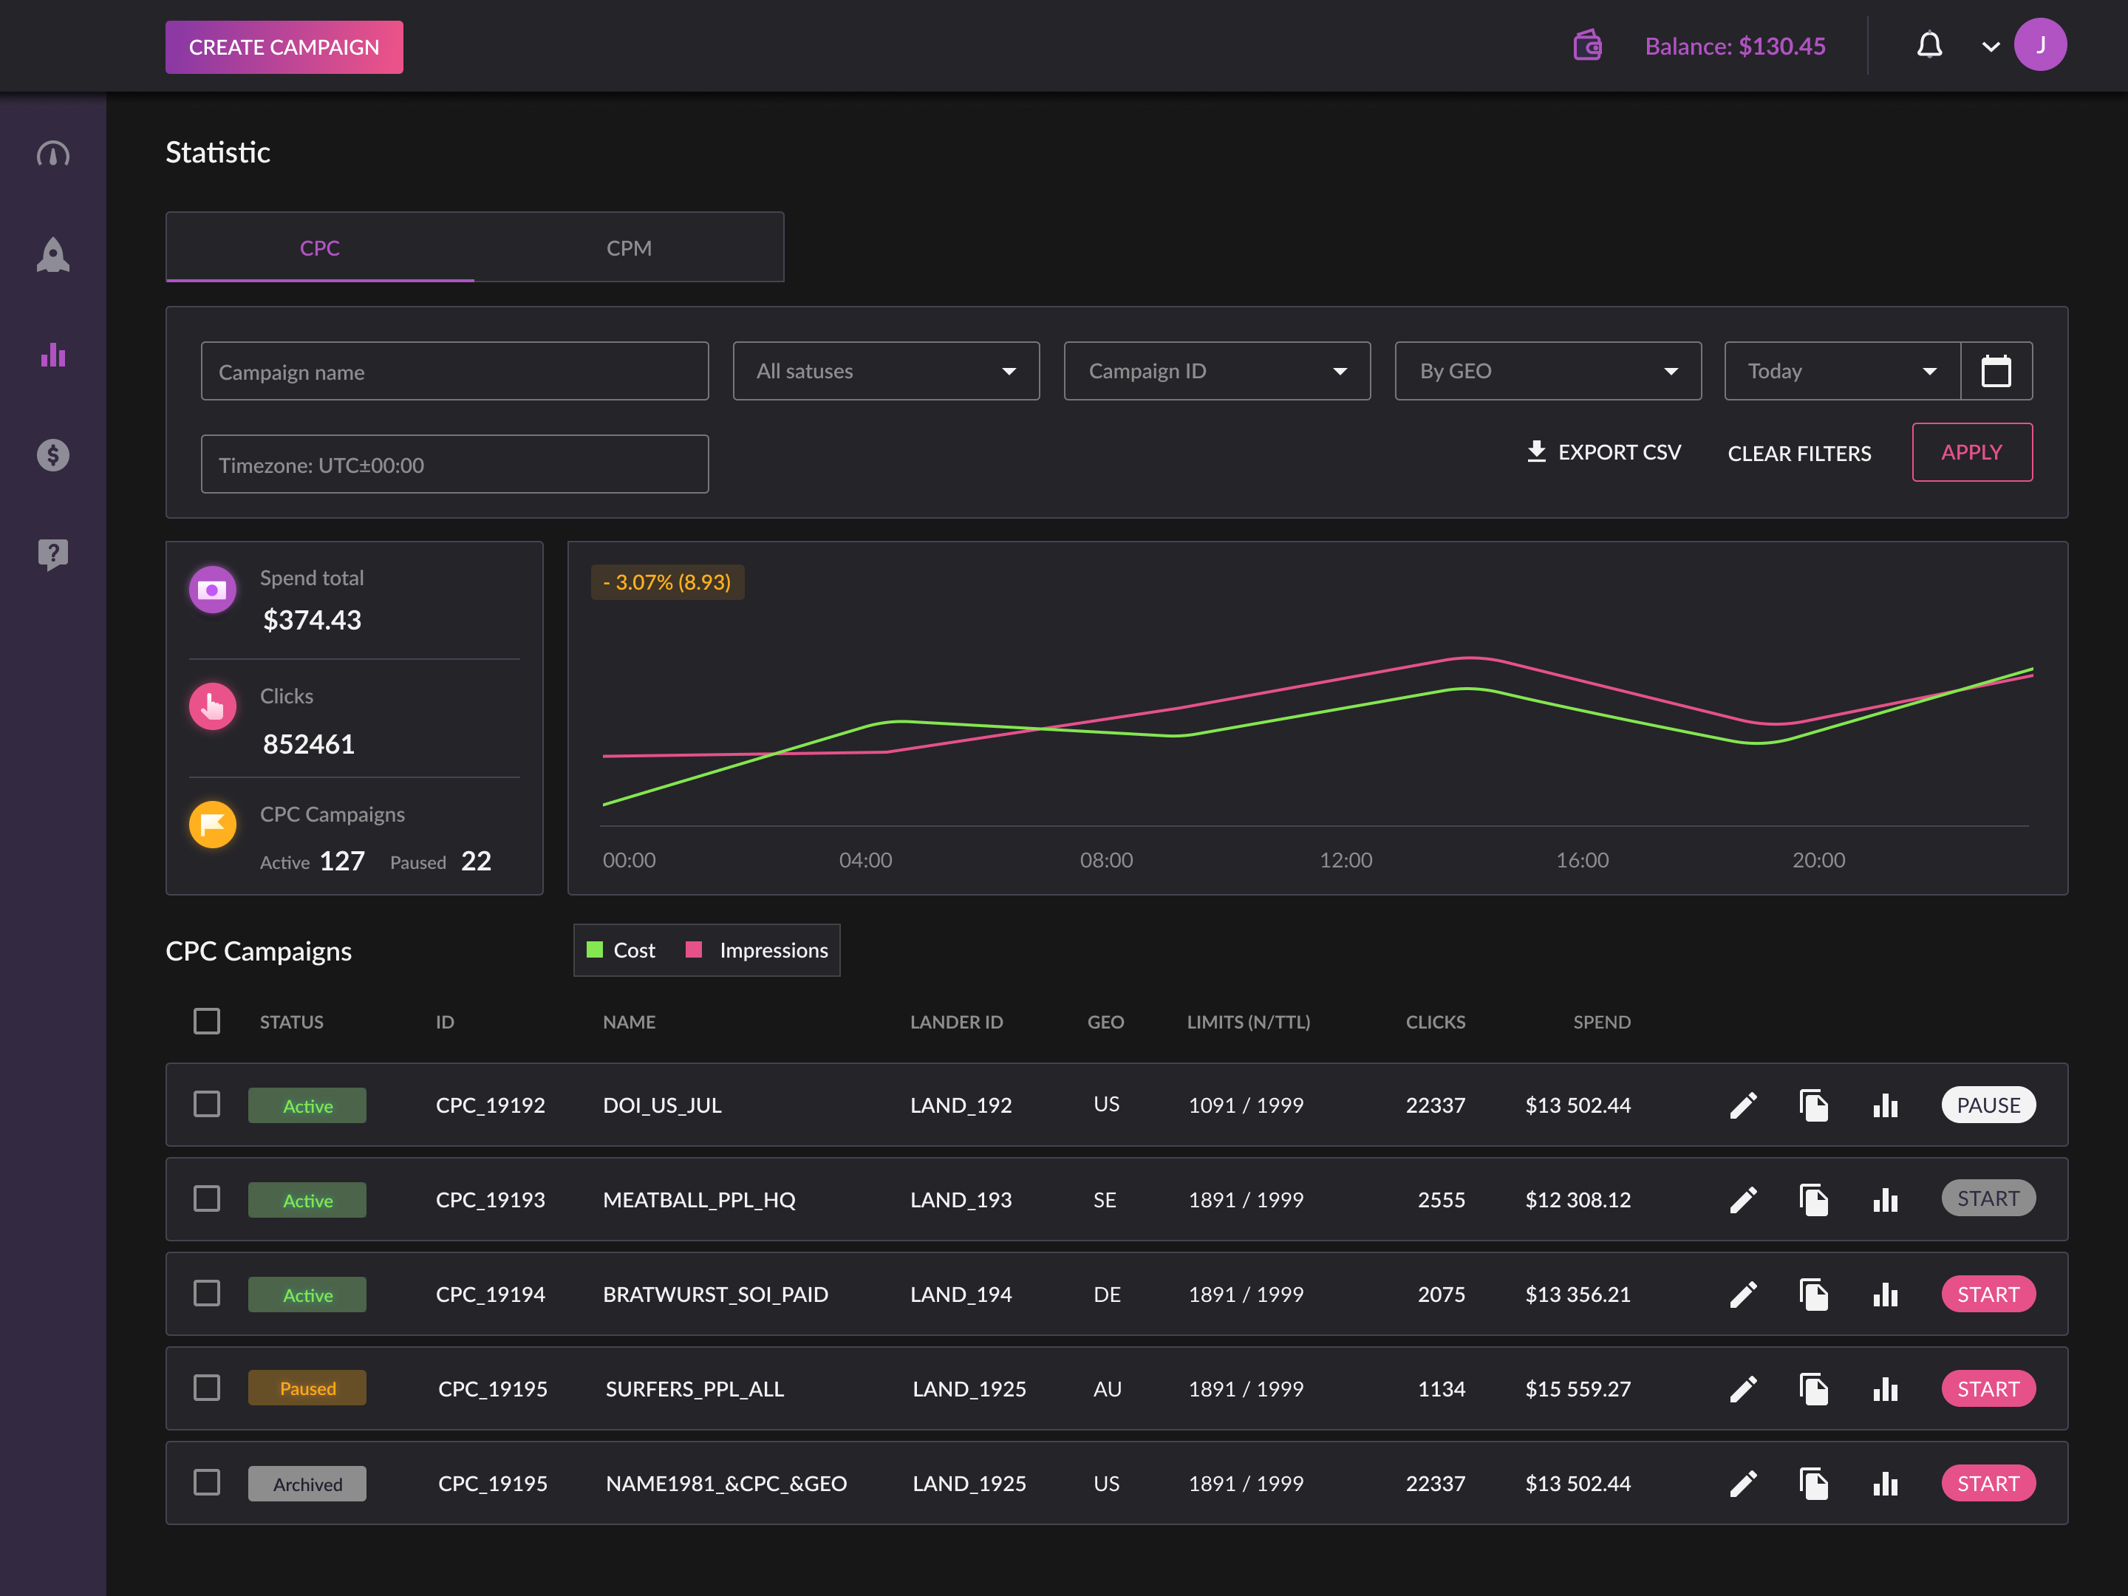This screenshot has height=1596, width=2128.
Task: View stats chart icon for BRATWURST_SOI_PAID
Action: (x=1885, y=1294)
